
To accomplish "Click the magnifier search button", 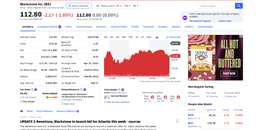I will (239, 6).
